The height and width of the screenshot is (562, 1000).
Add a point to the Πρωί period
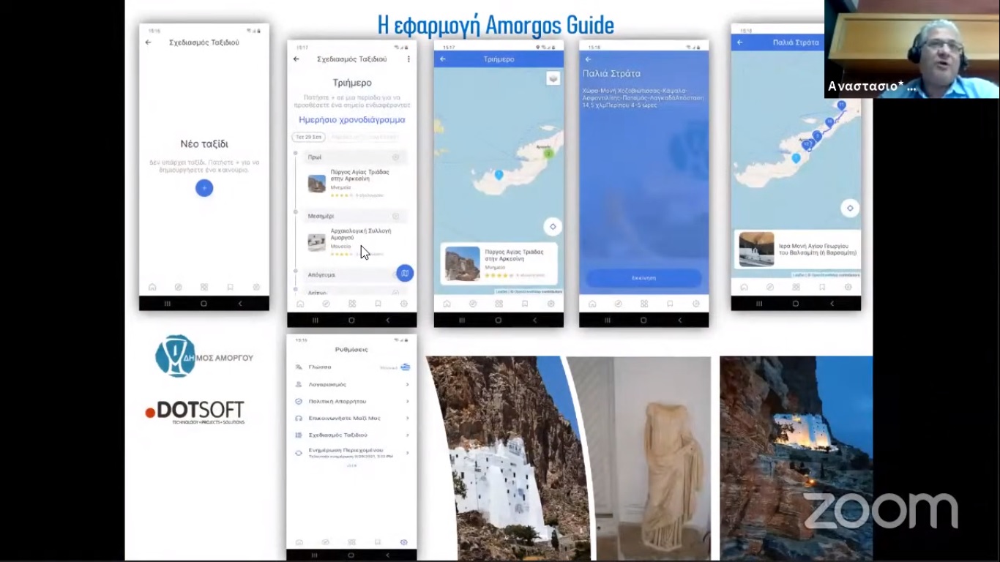point(395,157)
